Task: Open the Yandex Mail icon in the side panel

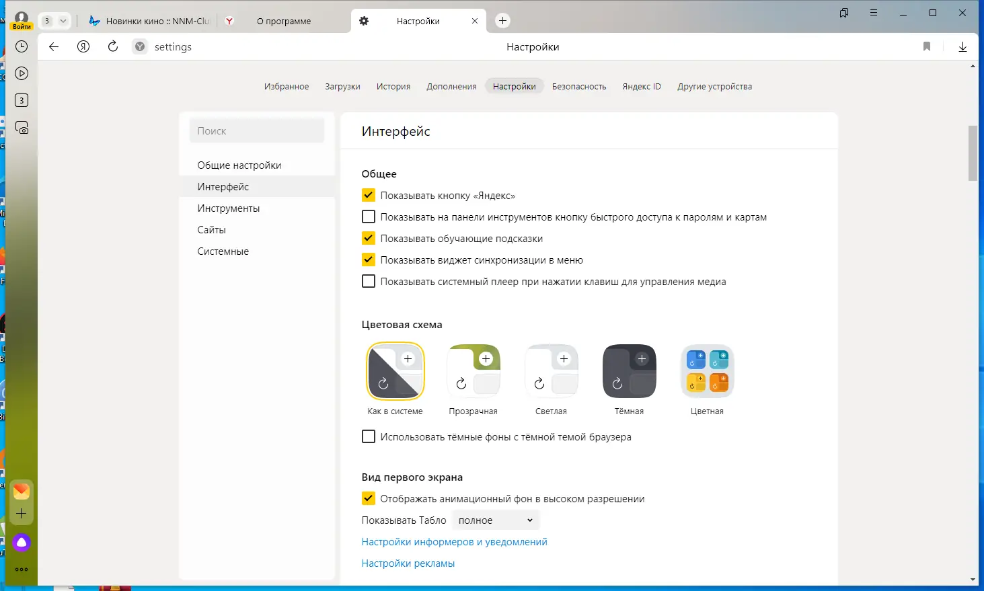Action: point(22,491)
